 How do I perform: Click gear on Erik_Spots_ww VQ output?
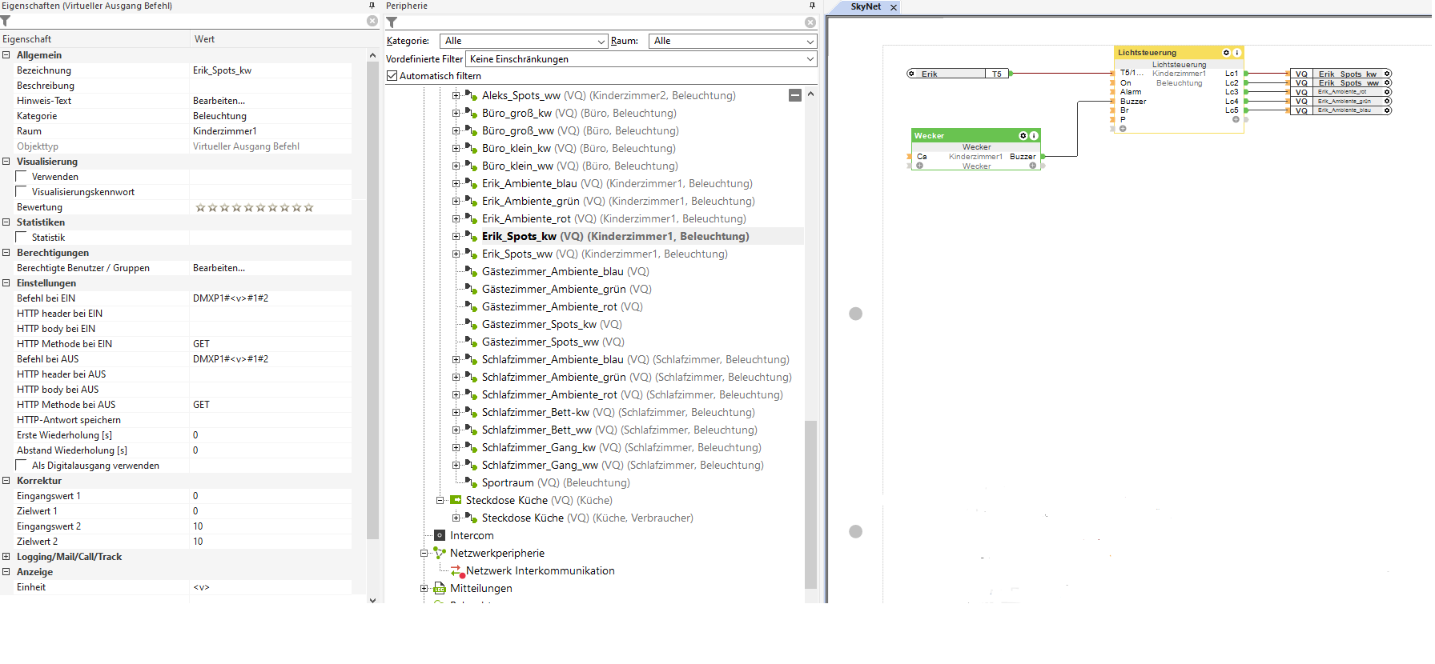click(x=1388, y=82)
